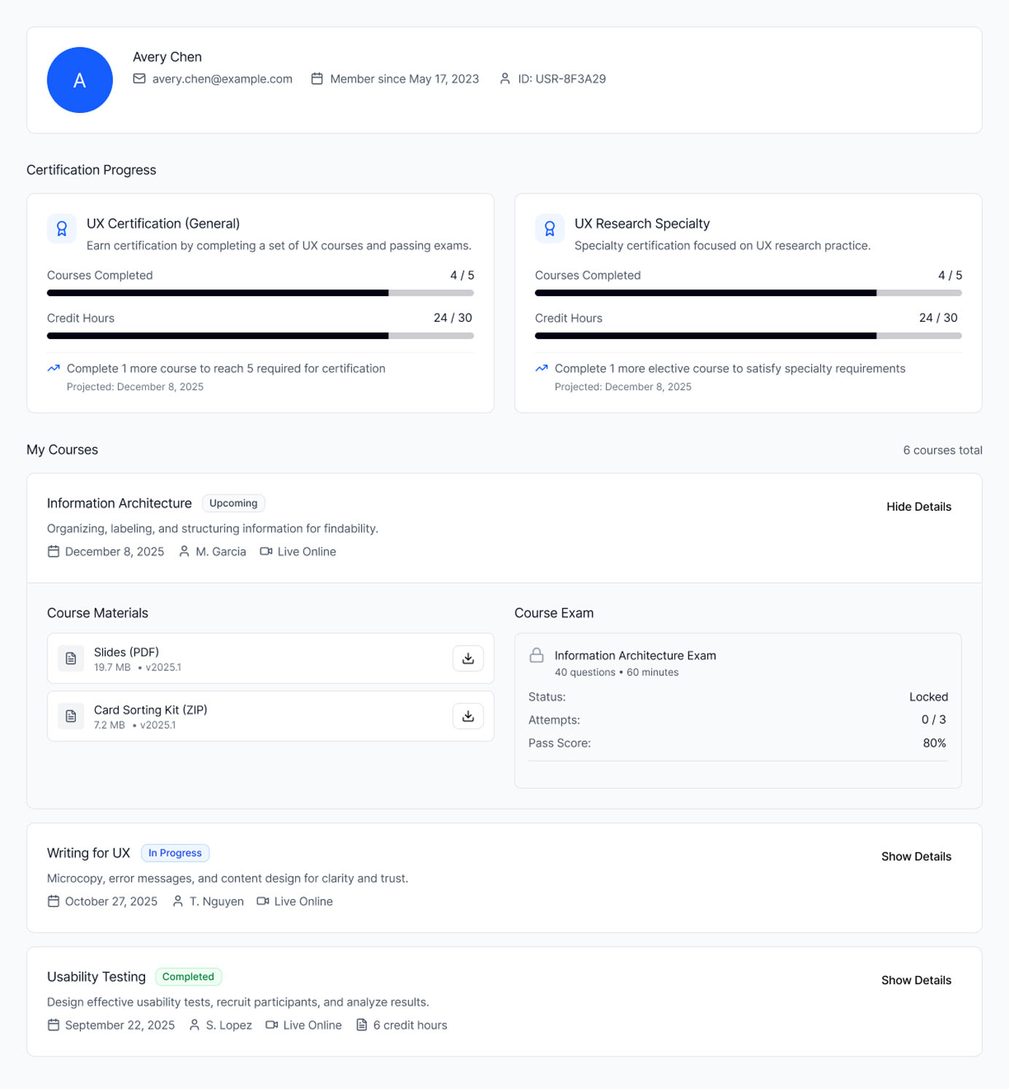Screen dimensions: 1009x1089
Task: Click the In Progress badge on Writing for UX
Action: (175, 853)
